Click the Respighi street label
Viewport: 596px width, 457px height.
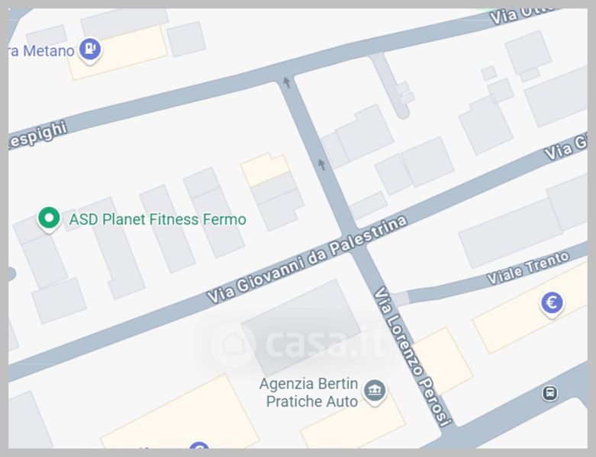click(37, 136)
